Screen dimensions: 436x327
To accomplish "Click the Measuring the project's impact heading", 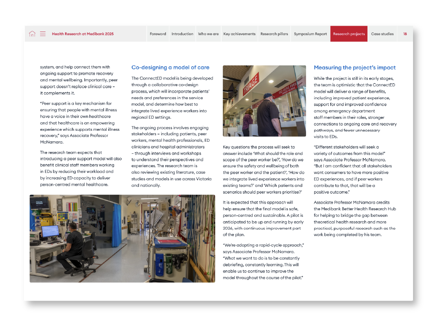I will point(355,68).
